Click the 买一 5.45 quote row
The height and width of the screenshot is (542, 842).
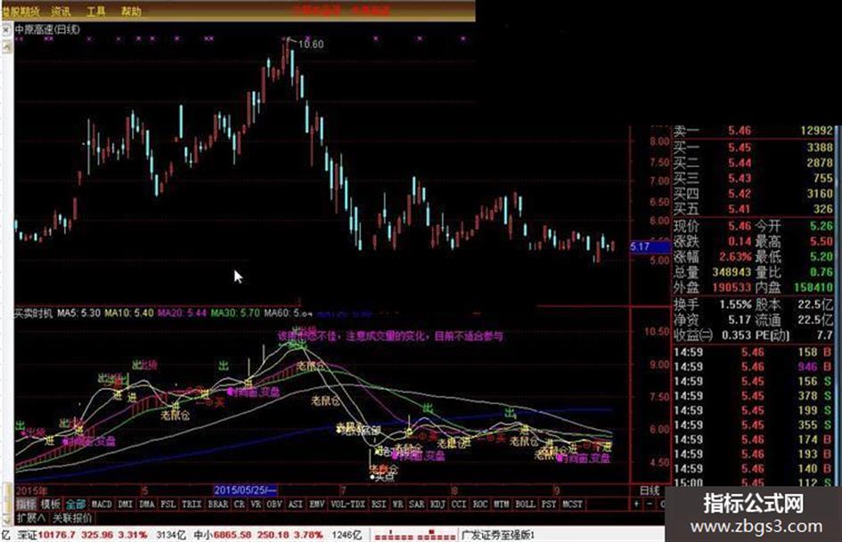[x=754, y=147]
